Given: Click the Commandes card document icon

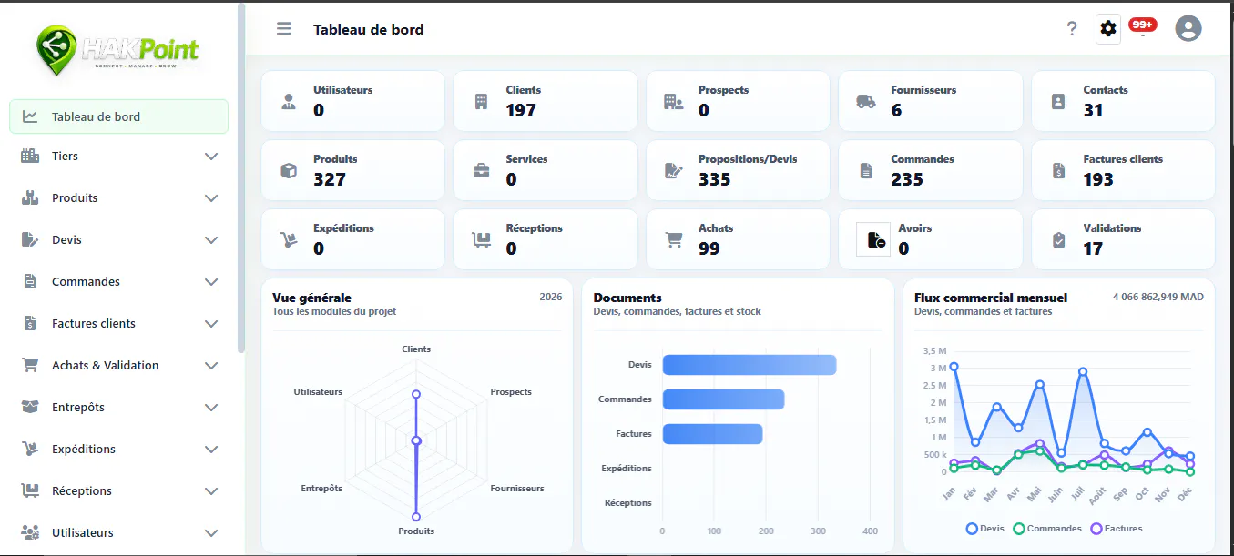Looking at the screenshot, I should point(866,170).
